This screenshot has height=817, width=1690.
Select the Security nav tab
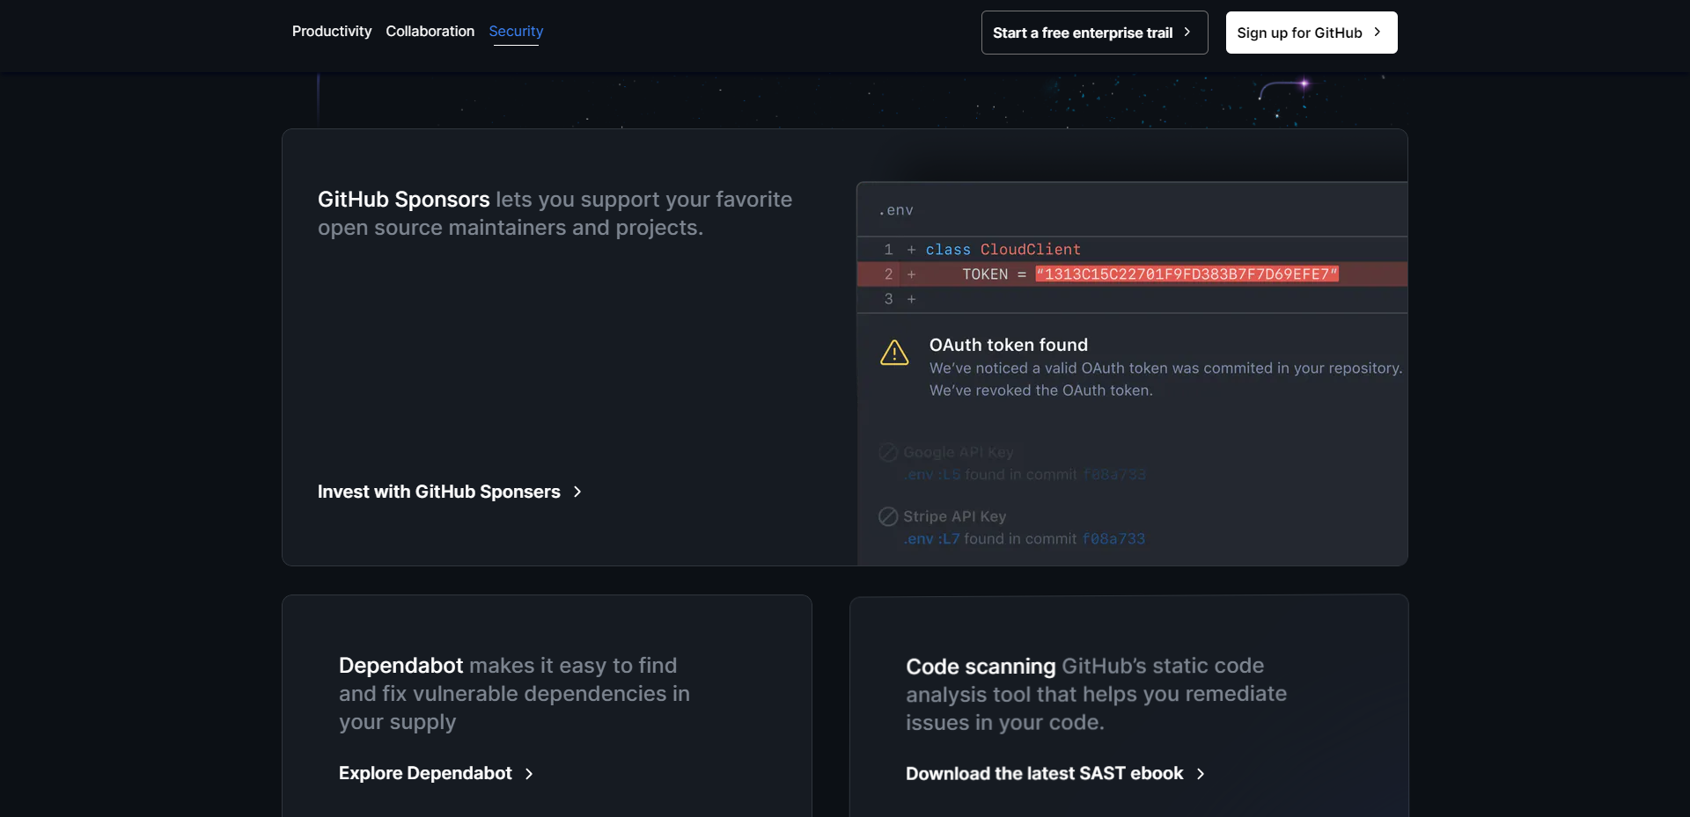tap(516, 31)
